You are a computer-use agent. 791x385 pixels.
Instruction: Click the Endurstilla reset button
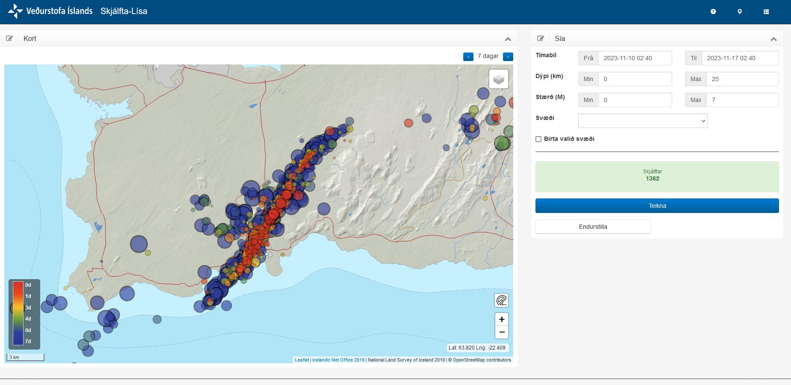[593, 227]
